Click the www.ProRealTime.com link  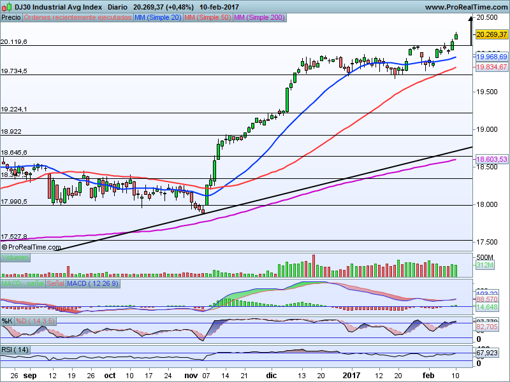click(467, 7)
